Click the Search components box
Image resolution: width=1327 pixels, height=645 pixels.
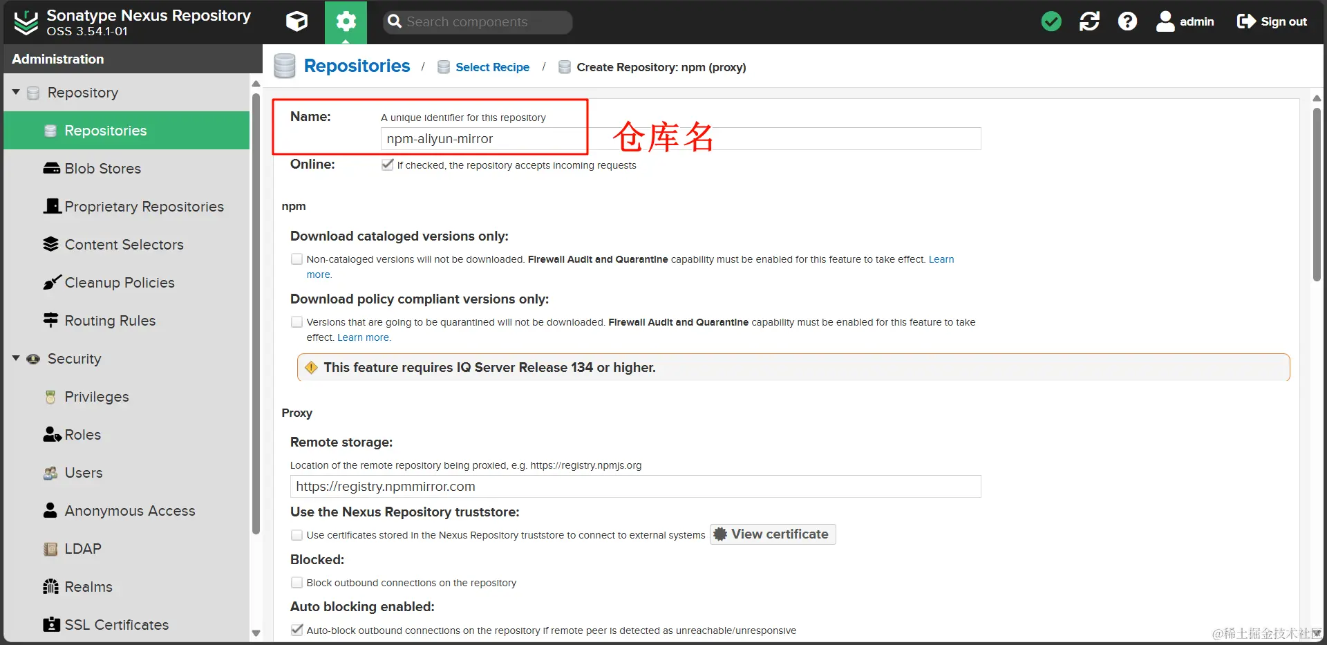pyautogui.click(x=478, y=22)
